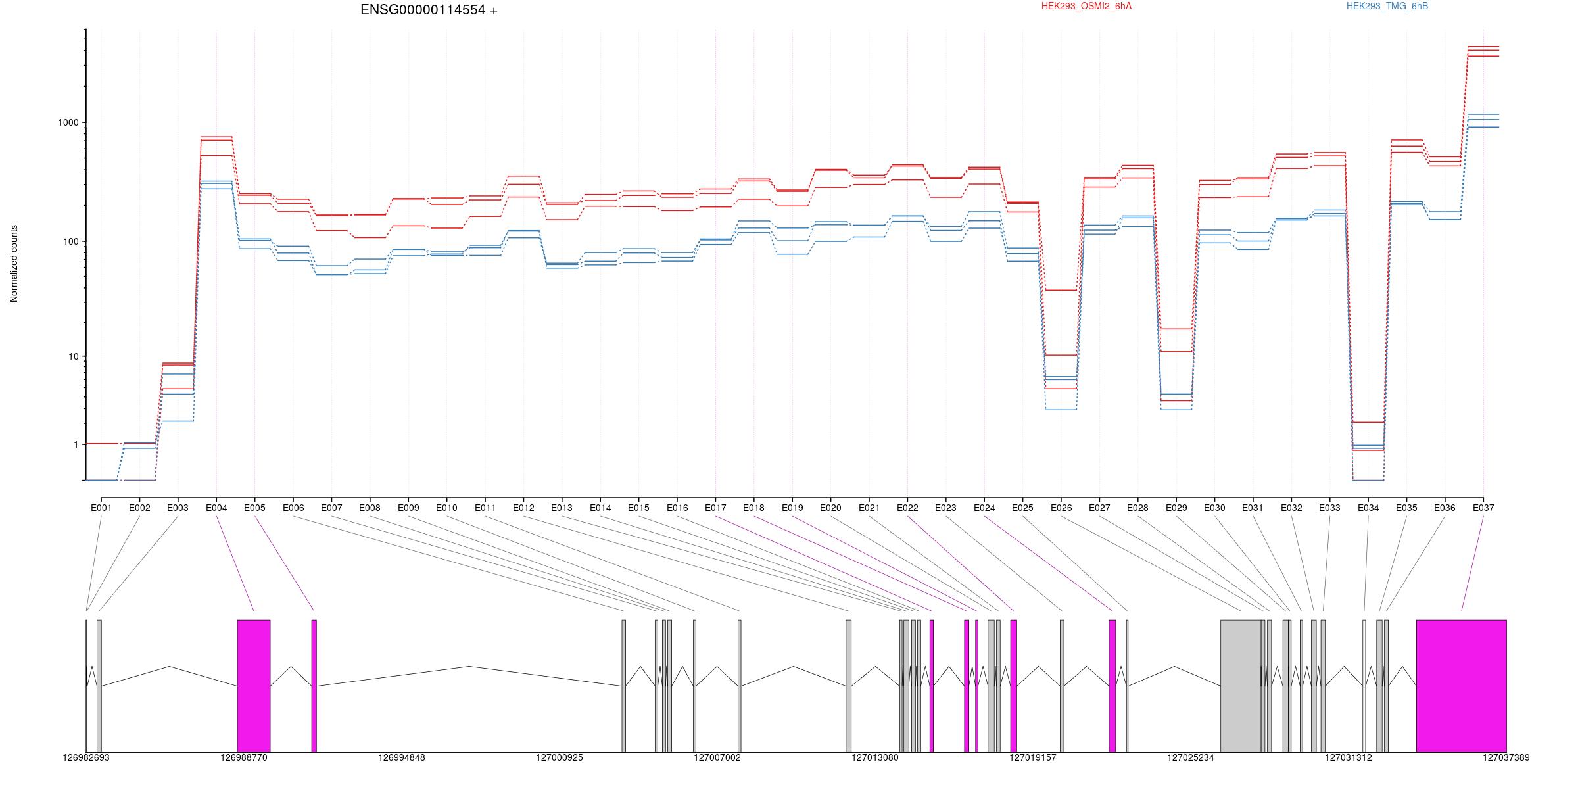Click exon label E019
This screenshot has width=1578, height=789.
pyautogui.click(x=792, y=508)
